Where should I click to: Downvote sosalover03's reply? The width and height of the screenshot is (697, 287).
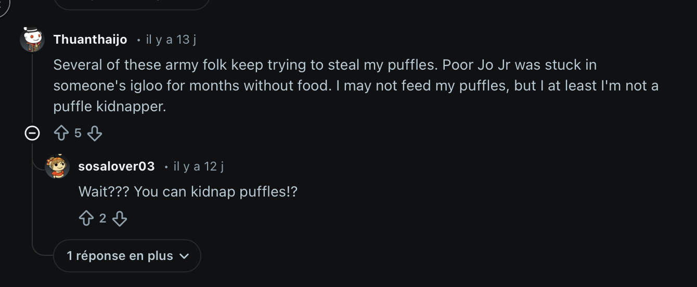tap(120, 219)
